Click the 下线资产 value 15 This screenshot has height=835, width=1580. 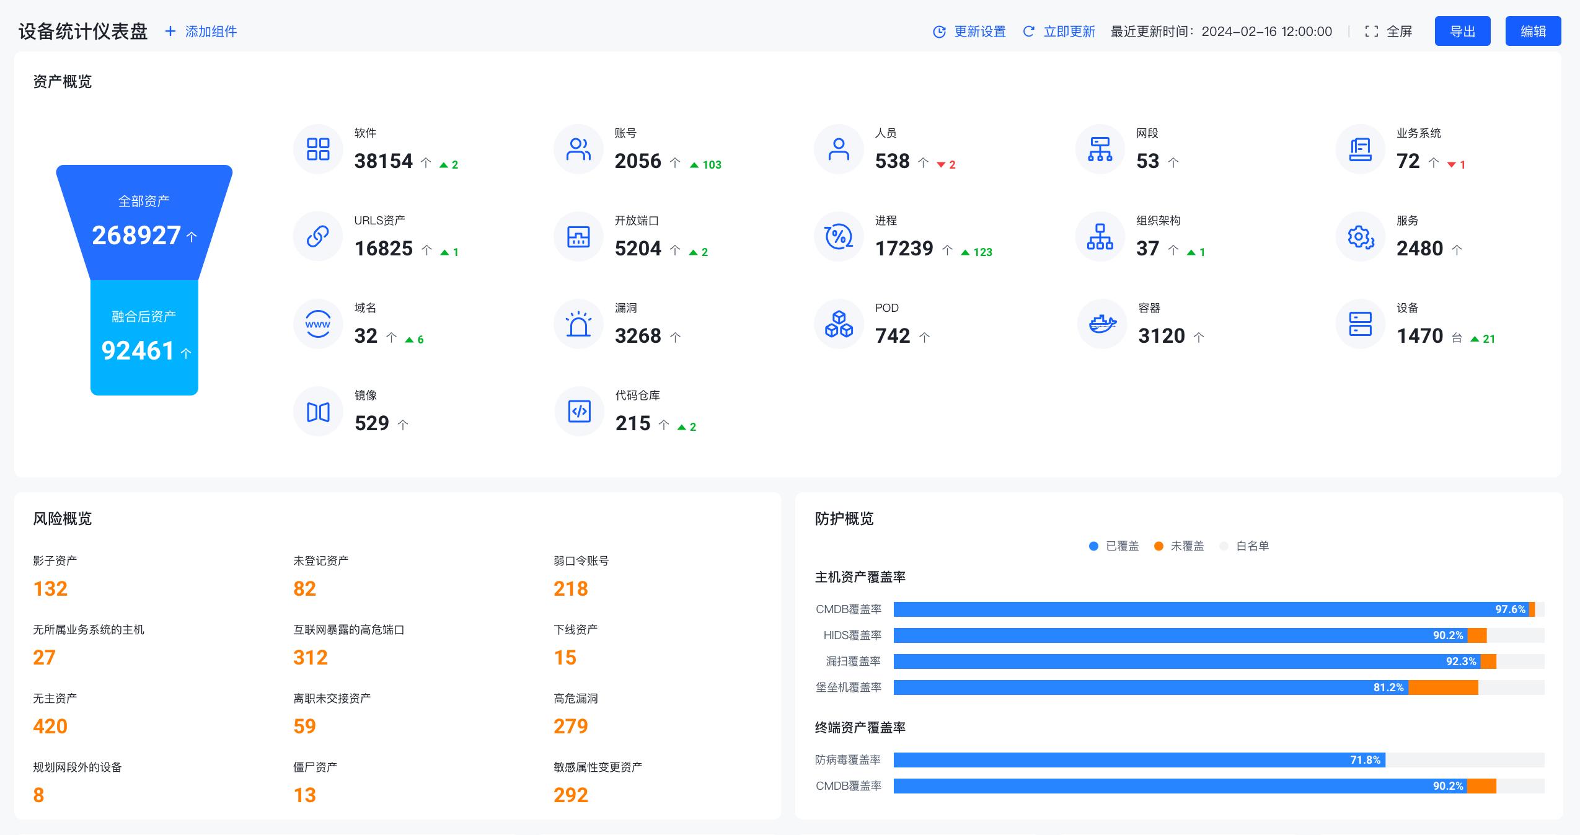tap(565, 658)
